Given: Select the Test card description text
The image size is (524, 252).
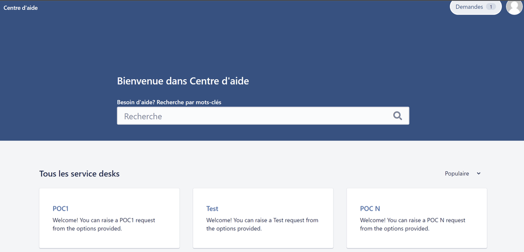Looking at the screenshot, I should click(x=263, y=224).
